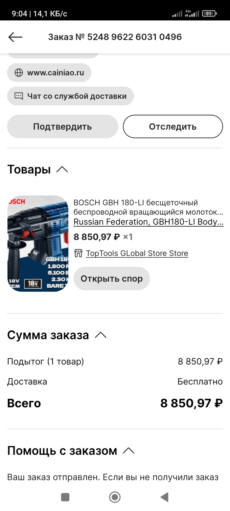Tap battery indicator in status bar

[x=209, y=13]
